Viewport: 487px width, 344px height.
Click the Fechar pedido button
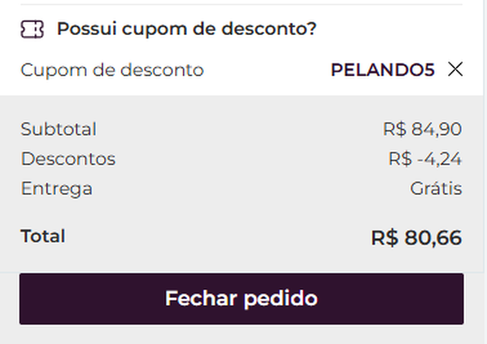[241, 299]
